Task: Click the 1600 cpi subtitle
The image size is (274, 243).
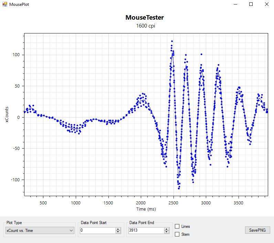Action: 145,26
